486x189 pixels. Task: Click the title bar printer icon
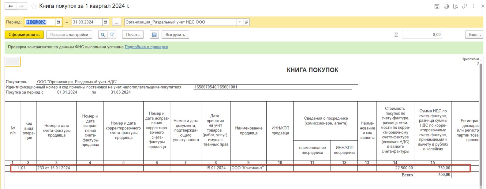(446, 6)
